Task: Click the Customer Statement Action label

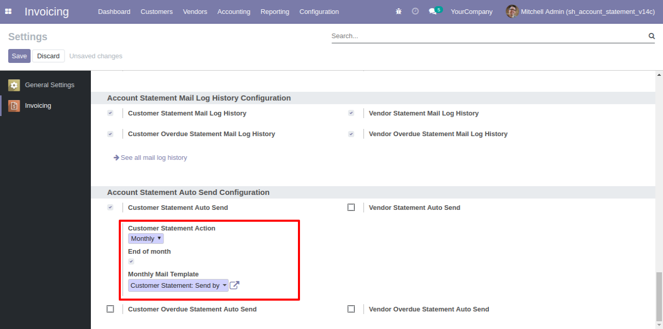Action: (171, 228)
